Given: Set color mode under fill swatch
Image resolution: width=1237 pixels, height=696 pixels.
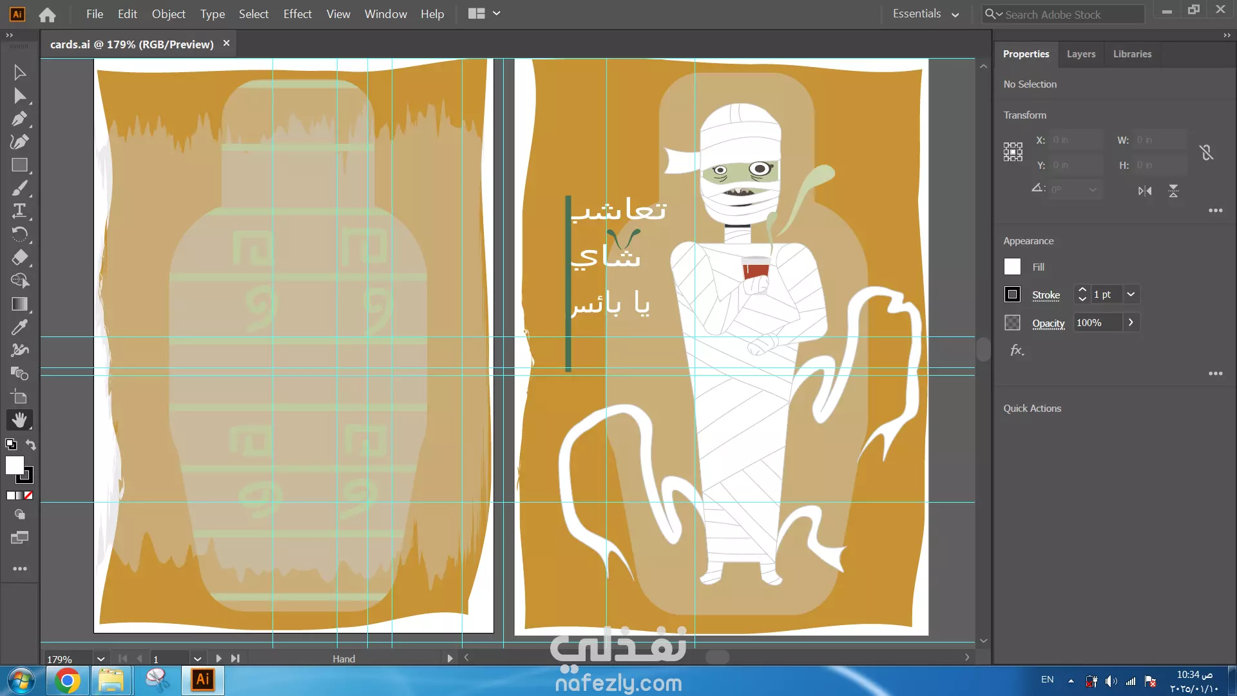Looking at the screenshot, I should tap(11, 496).
